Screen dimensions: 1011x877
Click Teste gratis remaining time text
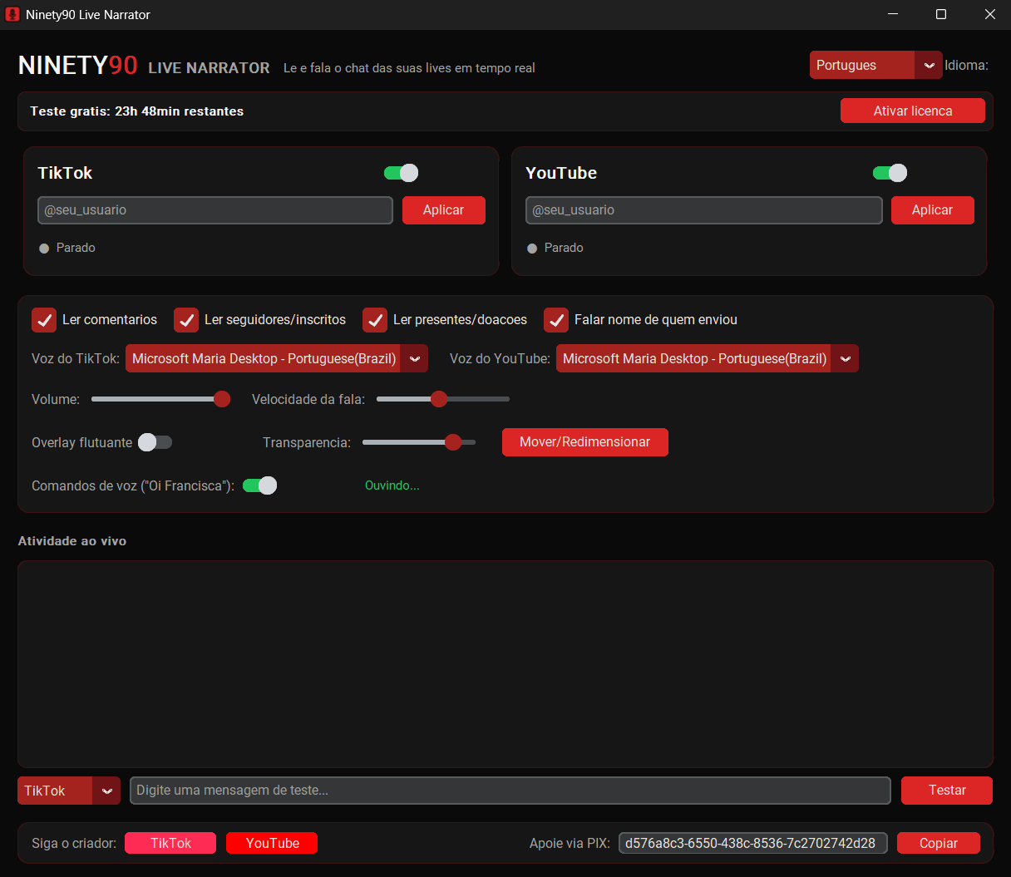[137, 111]
